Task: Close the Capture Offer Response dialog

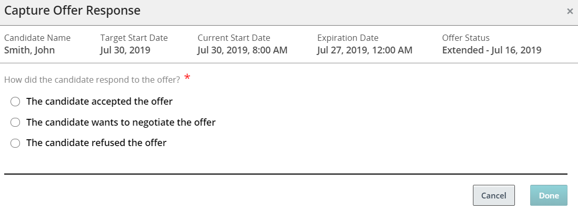Action: [x=570, y=11]
